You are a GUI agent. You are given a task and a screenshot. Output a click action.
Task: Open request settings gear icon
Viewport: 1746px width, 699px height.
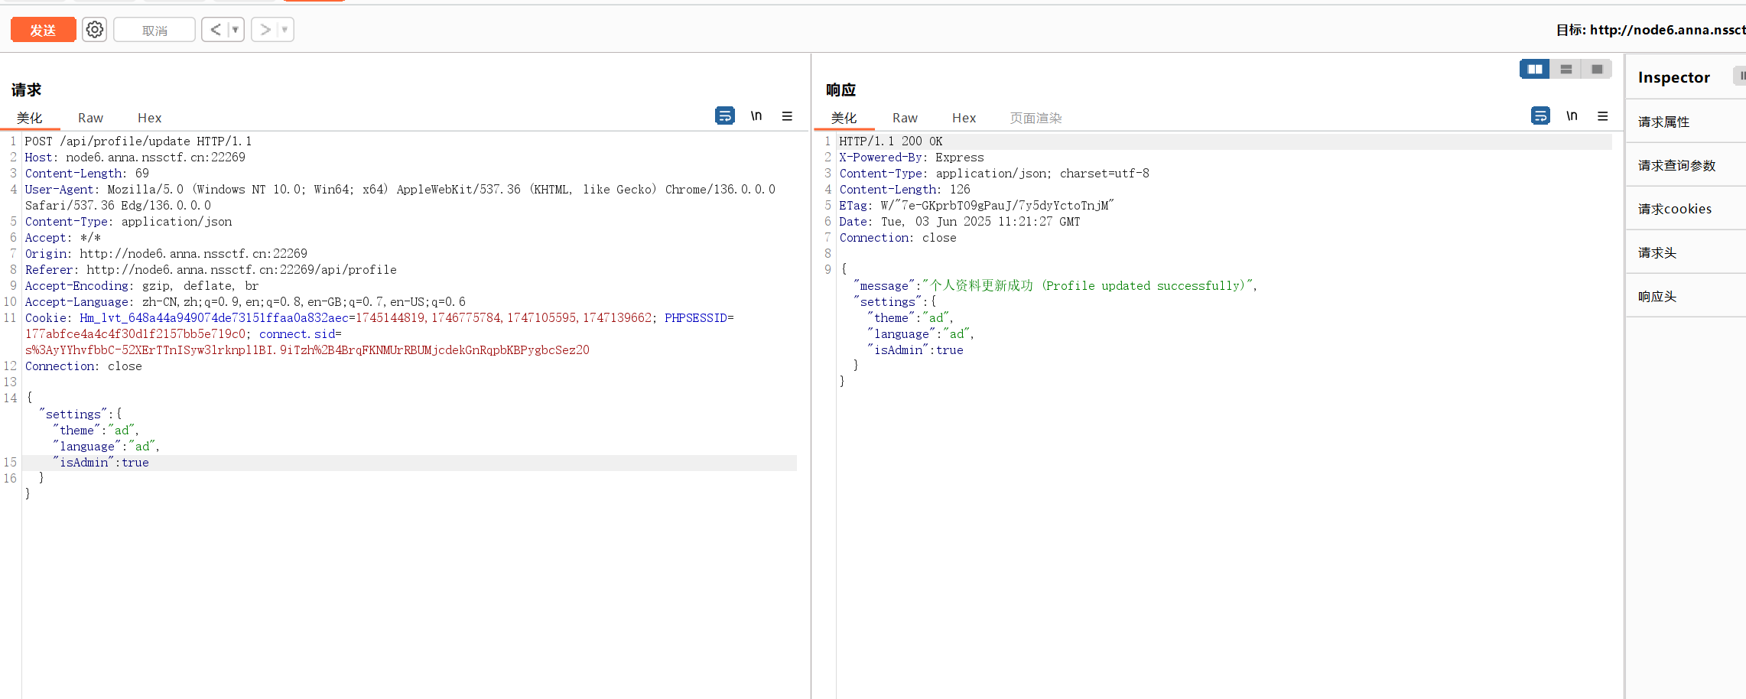94,30
